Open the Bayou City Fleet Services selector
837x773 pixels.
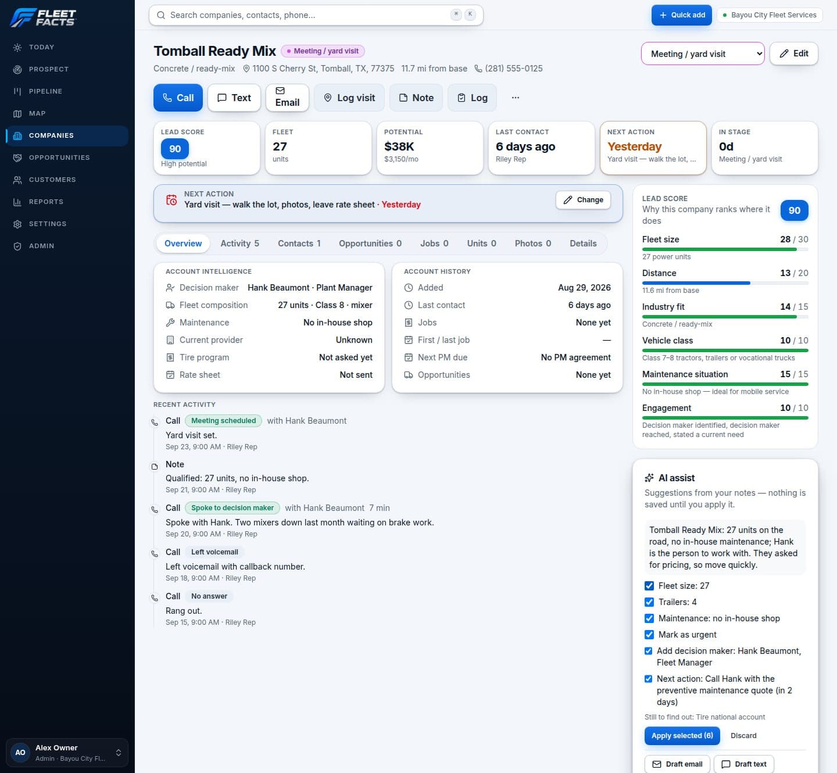pyautogui.click(x=770, y=15)
